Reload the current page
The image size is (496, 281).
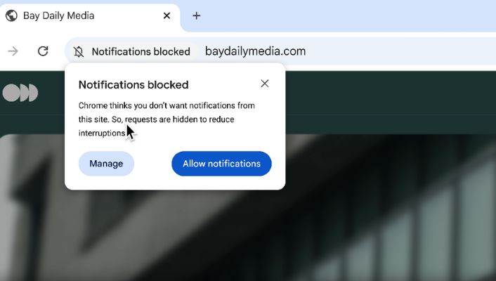pyautogui.click(x=43, y=51)
